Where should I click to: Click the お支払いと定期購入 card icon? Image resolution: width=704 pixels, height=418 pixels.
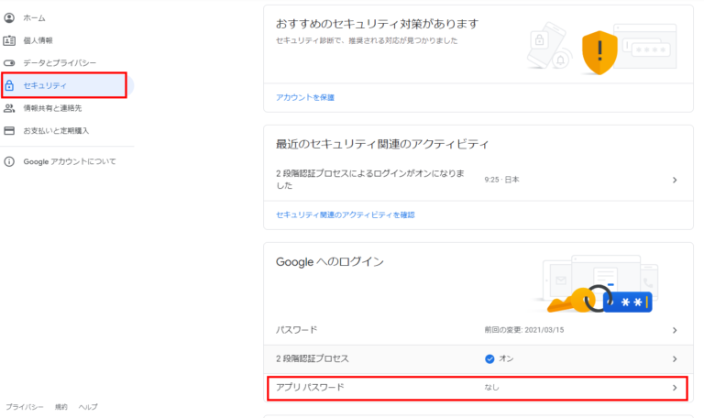10,130
